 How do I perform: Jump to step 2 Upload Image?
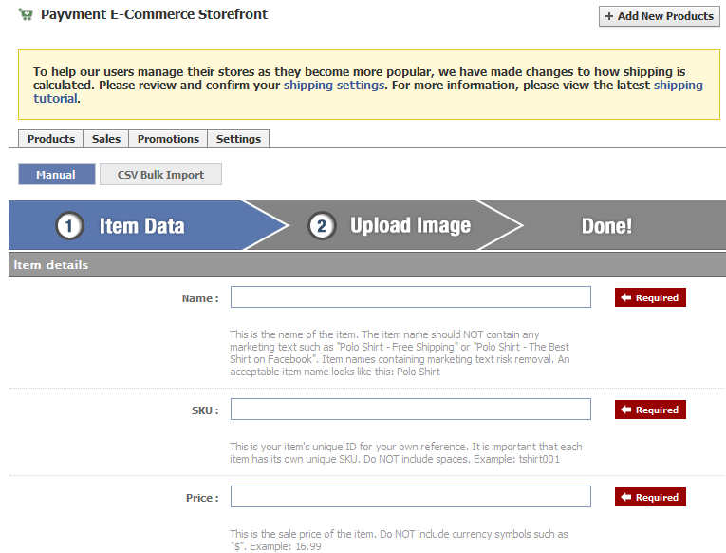click(x=391, y=226)
